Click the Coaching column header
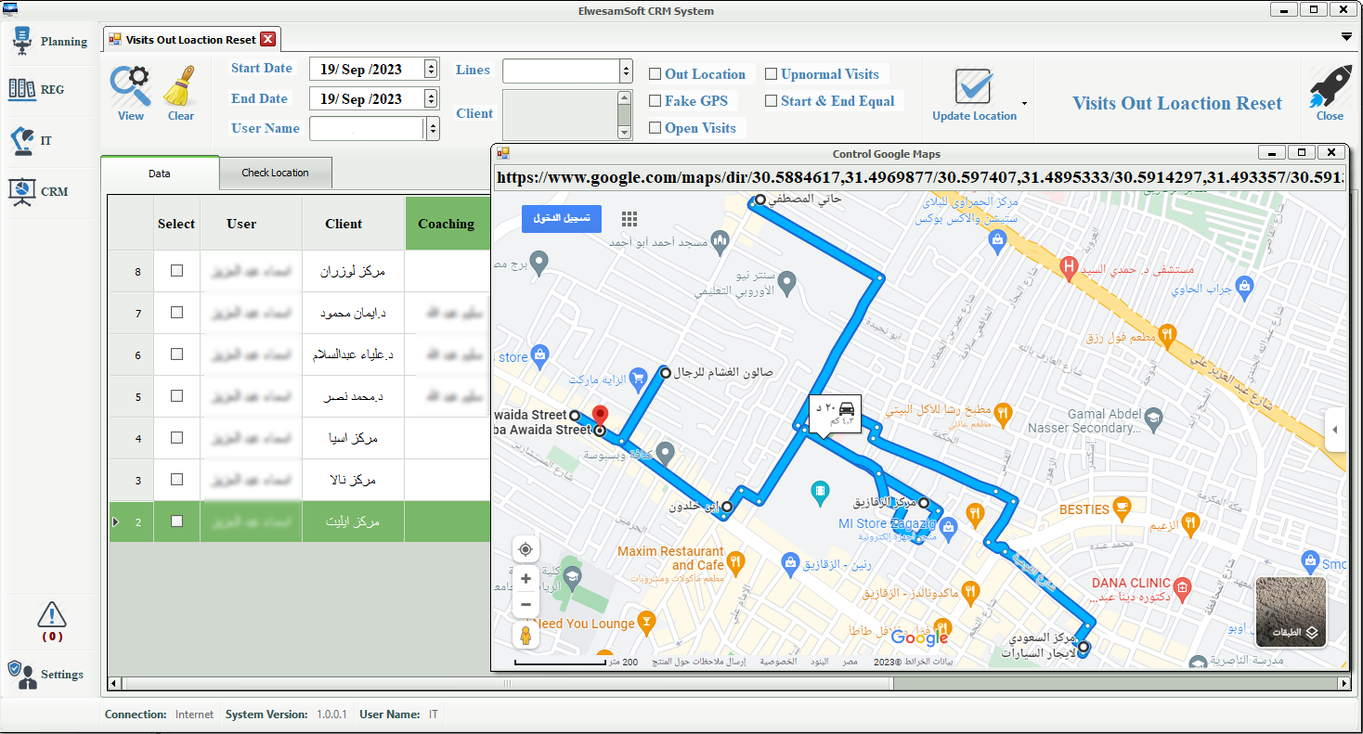Image resolution: width=1363 pixels, height=734 pixels. (447, 224)
